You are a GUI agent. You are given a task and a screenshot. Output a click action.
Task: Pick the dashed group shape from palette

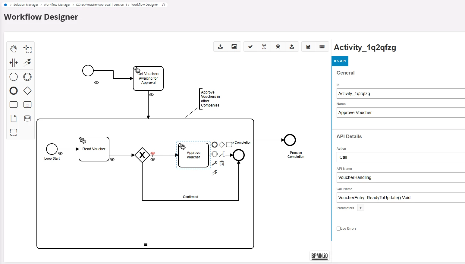14,132
